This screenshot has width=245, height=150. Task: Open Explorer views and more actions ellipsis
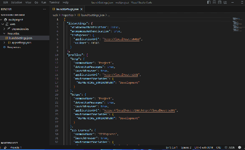pyautogui.click(x=44, y=9)
